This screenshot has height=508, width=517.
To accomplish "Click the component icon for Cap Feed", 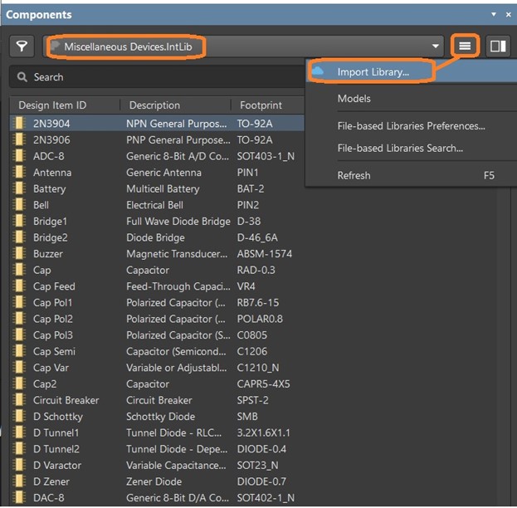I will click(x=19, y=286).
